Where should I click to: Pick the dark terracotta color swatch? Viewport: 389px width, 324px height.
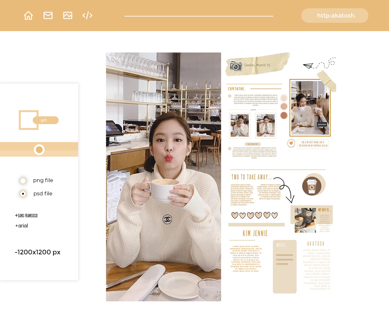point(284,115)
